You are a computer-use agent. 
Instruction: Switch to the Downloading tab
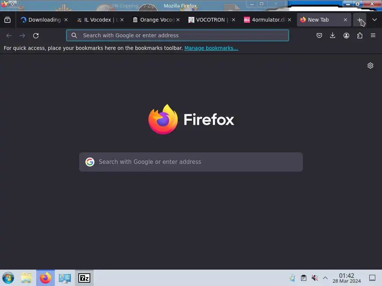point(41,20)
